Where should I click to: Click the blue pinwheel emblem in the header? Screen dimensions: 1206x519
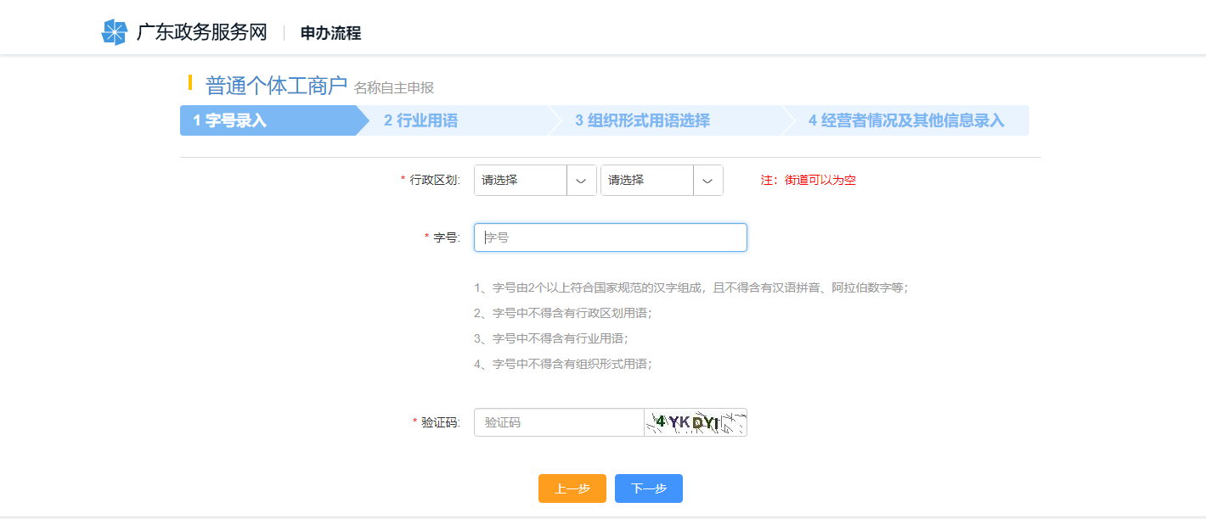[x=115, y=31]
